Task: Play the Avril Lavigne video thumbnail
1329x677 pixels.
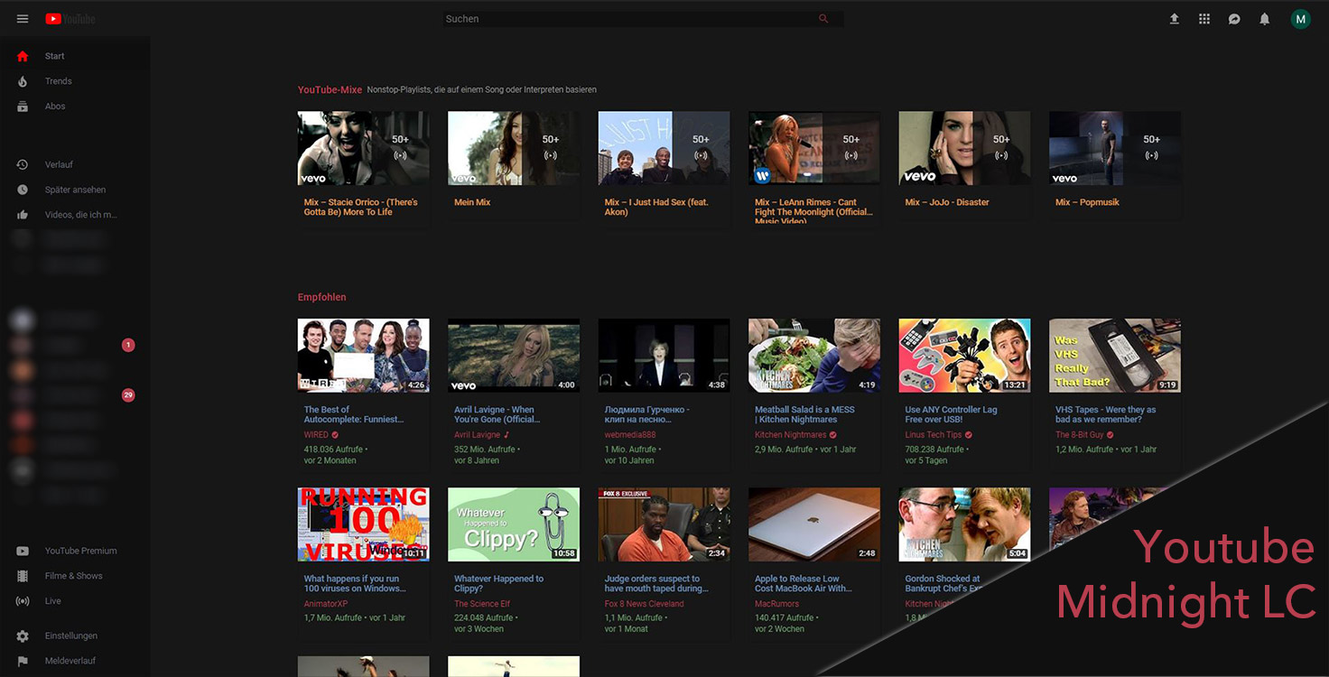Action: pos(514,356)
